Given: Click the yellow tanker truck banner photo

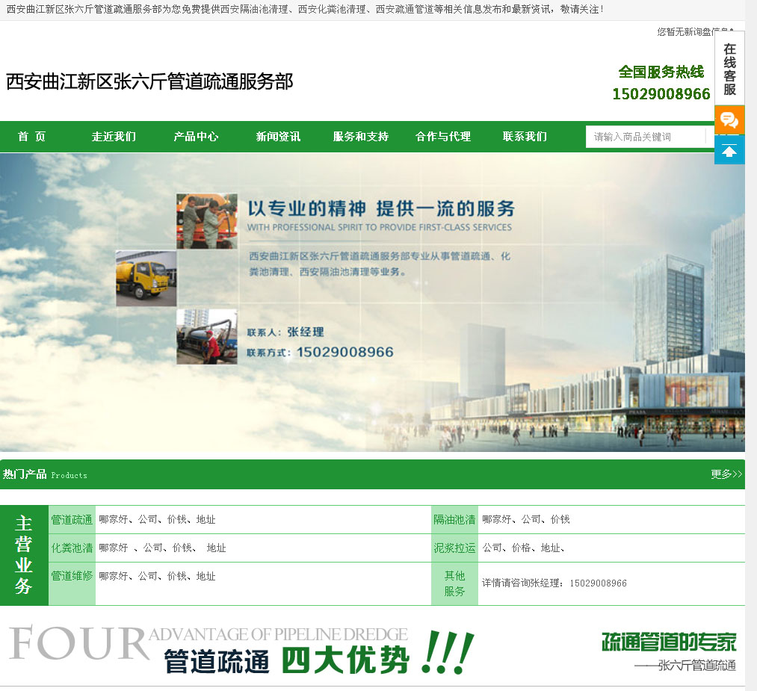Looking at the screenshot, I should (x=146, y=278).
